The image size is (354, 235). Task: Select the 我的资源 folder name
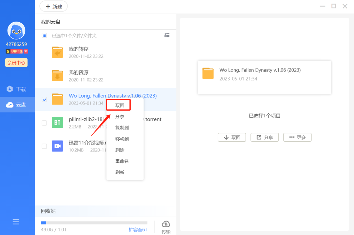pyautogui.click(x=79, y=72)
